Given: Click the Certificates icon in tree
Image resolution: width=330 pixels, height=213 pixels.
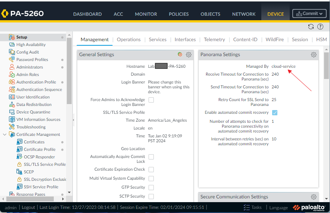Looking at the screenshot, I should (x=19, y=142).
